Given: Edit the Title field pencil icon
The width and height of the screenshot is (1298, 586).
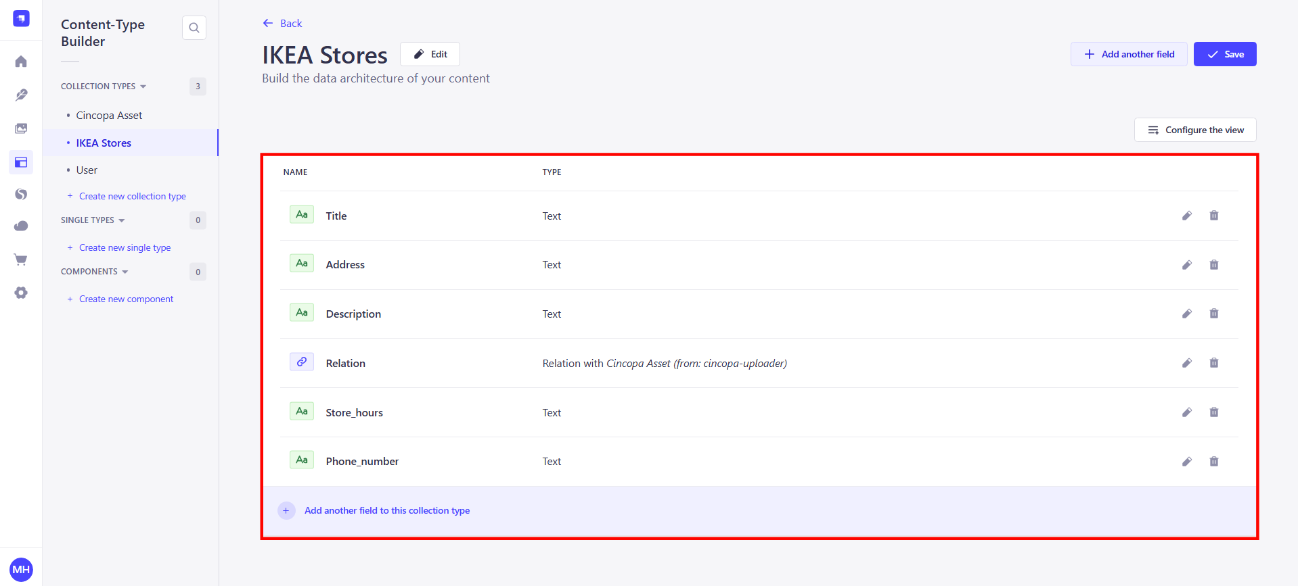Looking at the screenshot, I should click(x=1187, y=216).
